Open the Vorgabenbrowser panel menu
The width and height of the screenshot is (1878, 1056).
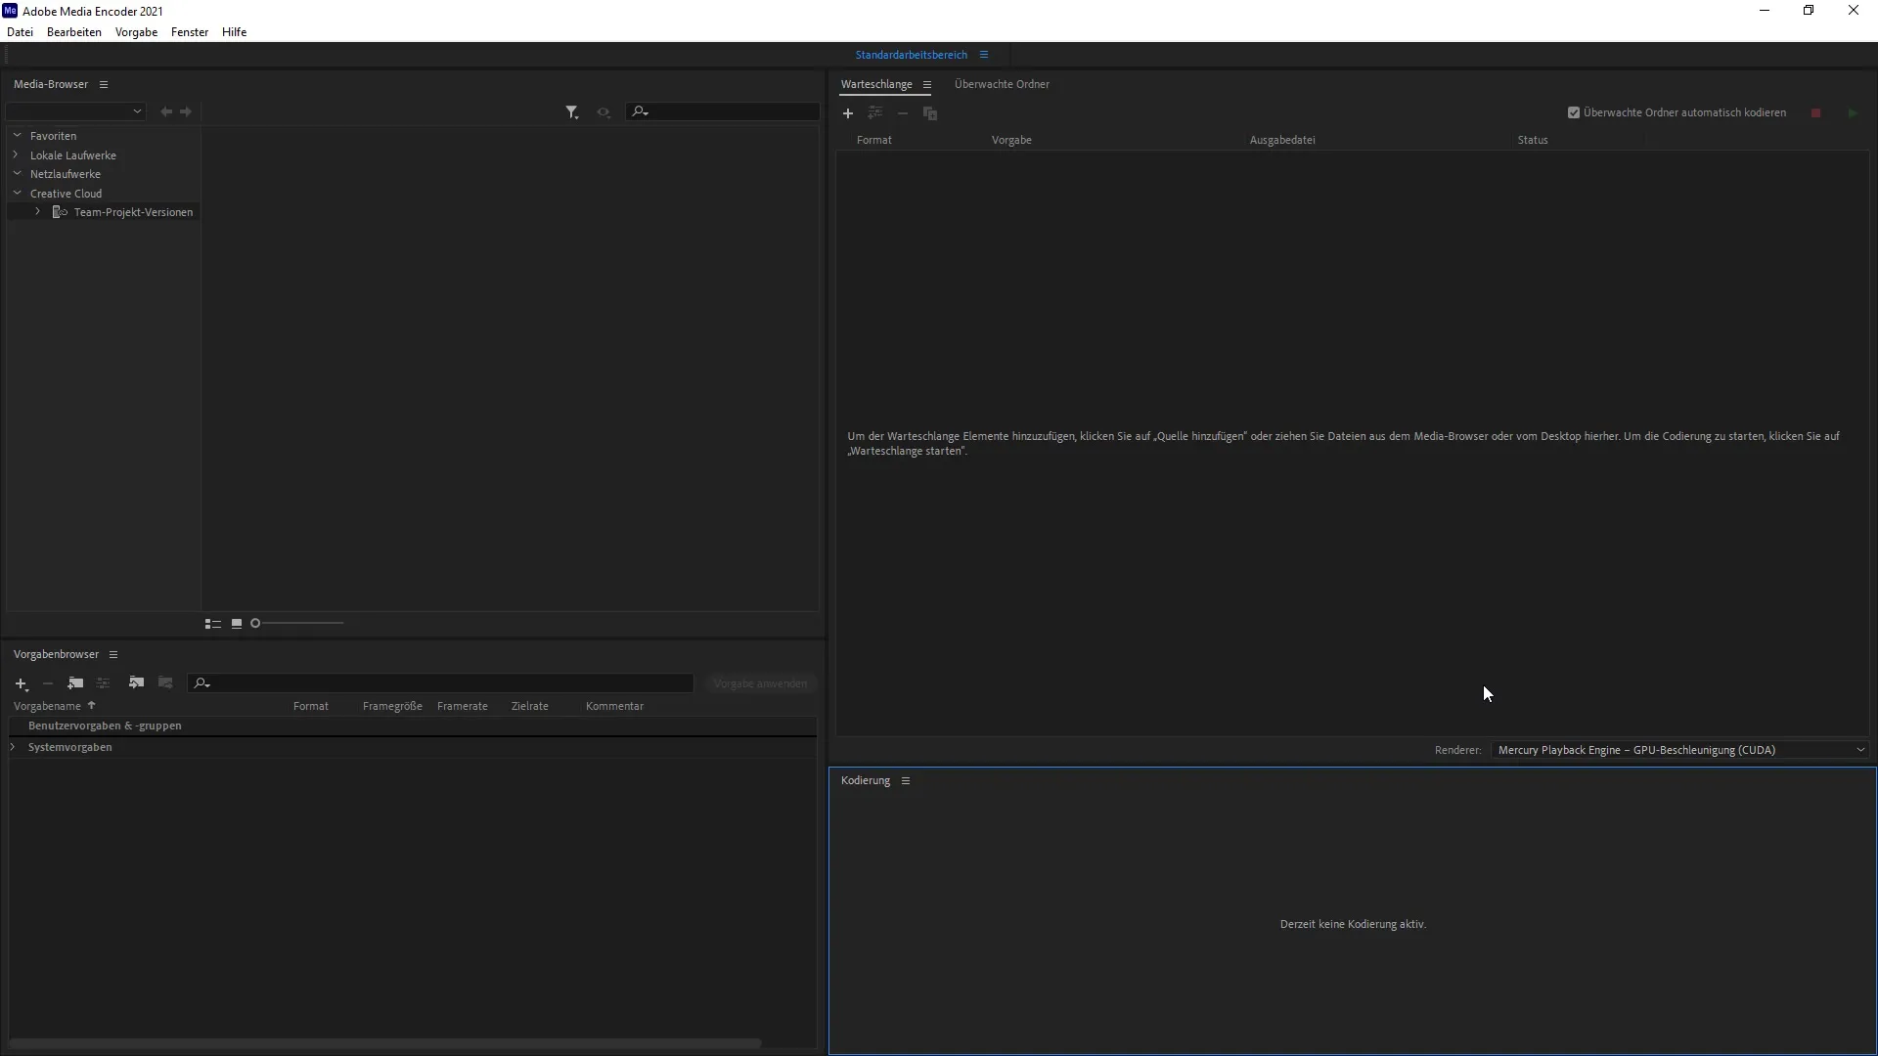pos(113,655)
